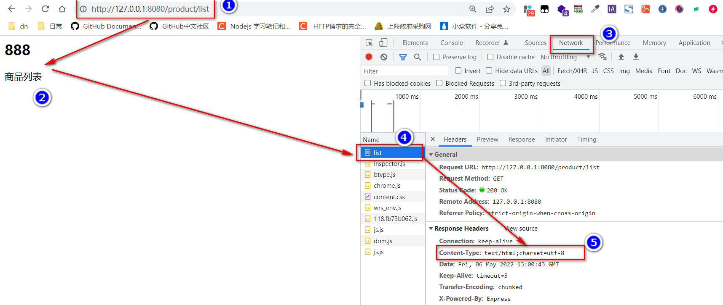This screenshot has width=723, height=305.
Task: Filter requests by Doc type
Action: [x=681, y=71]
